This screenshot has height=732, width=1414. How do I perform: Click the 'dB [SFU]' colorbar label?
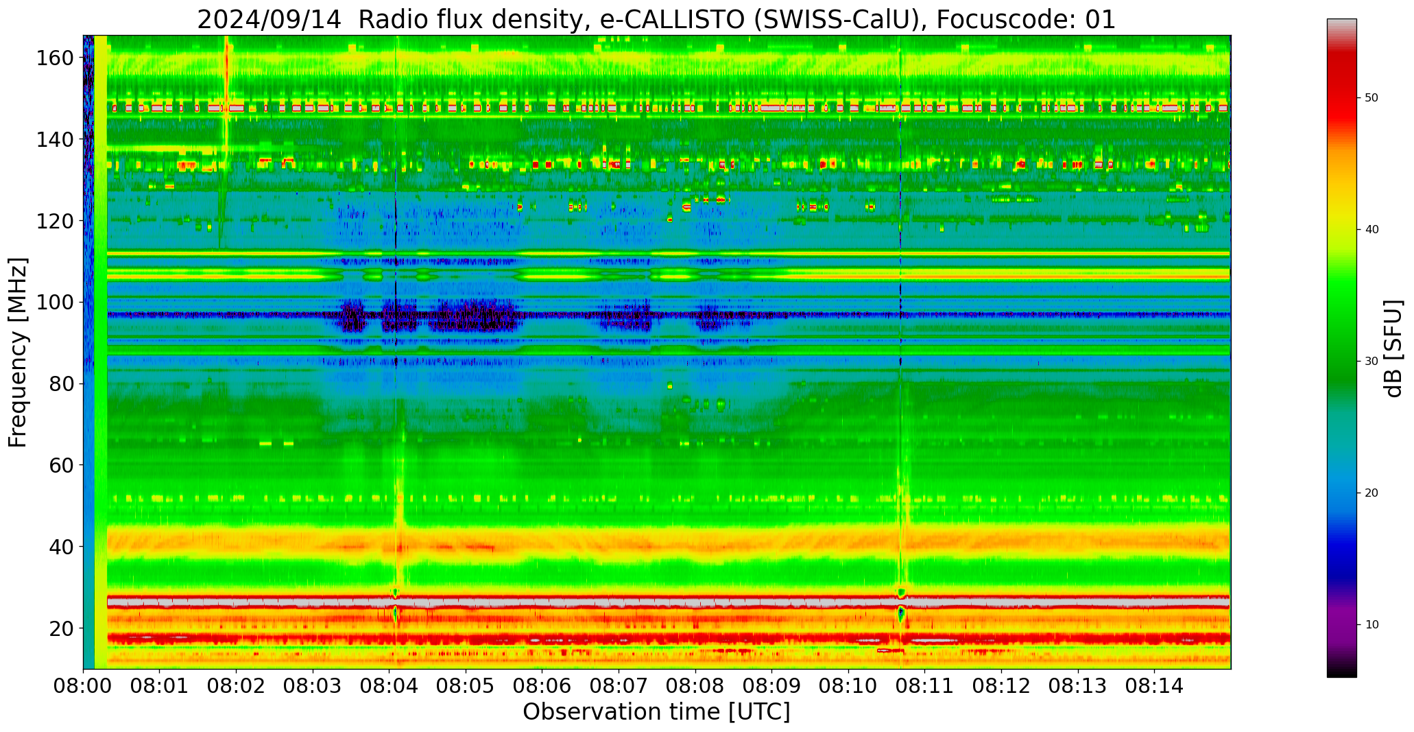click(1393, 349)
